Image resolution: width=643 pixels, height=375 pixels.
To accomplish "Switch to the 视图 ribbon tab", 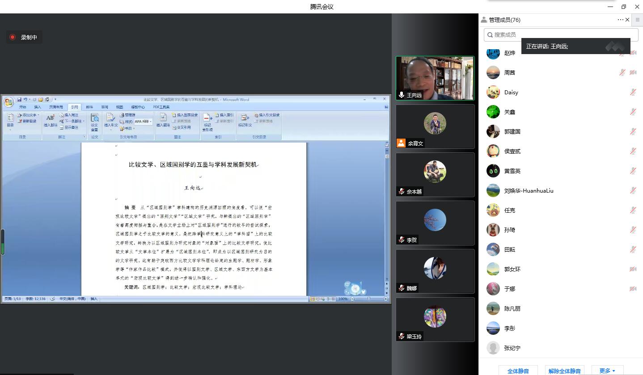I will point(119,107).
